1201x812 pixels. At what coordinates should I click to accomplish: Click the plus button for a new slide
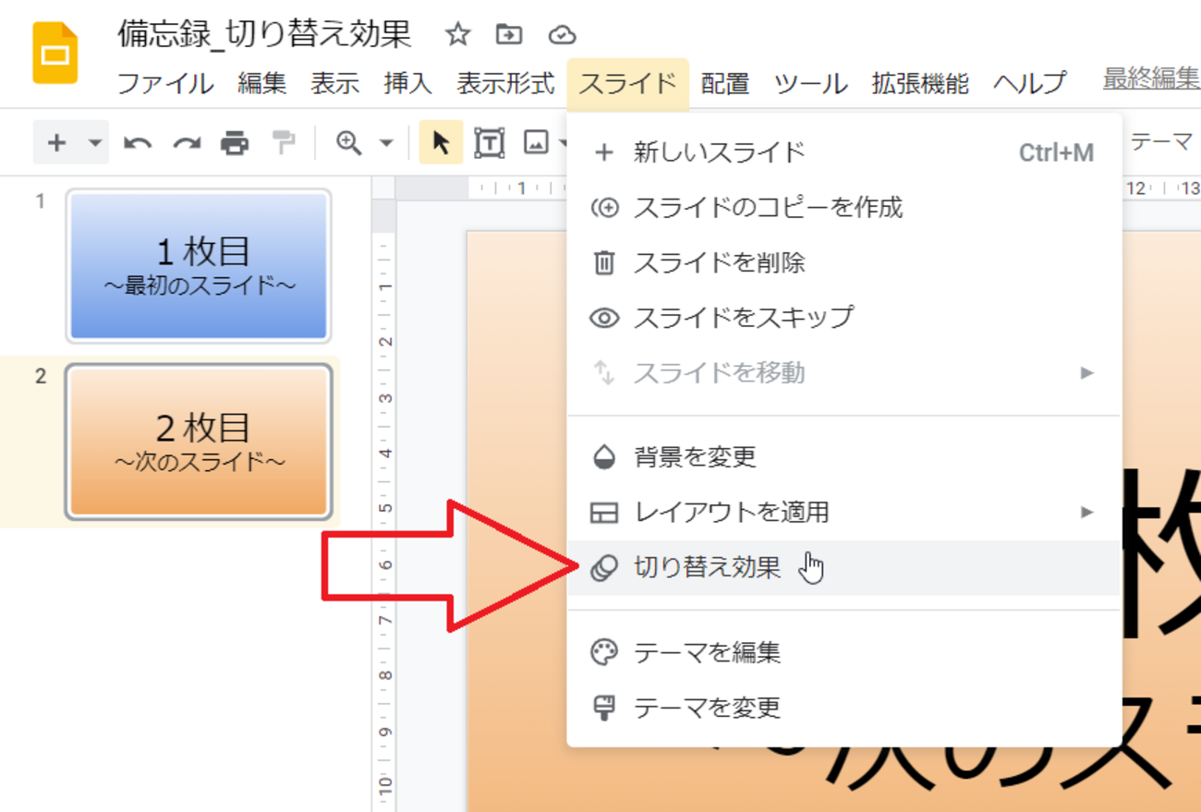[x=57, y=142]
